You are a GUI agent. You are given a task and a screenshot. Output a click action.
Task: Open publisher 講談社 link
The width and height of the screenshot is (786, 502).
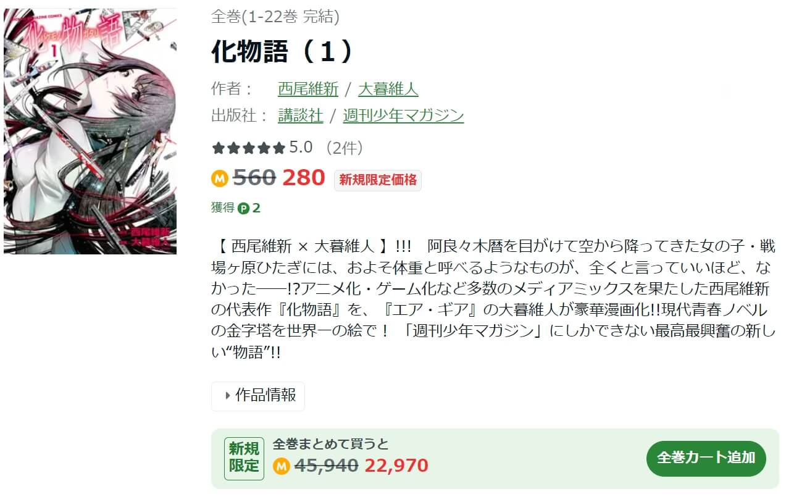click(301, 115)
